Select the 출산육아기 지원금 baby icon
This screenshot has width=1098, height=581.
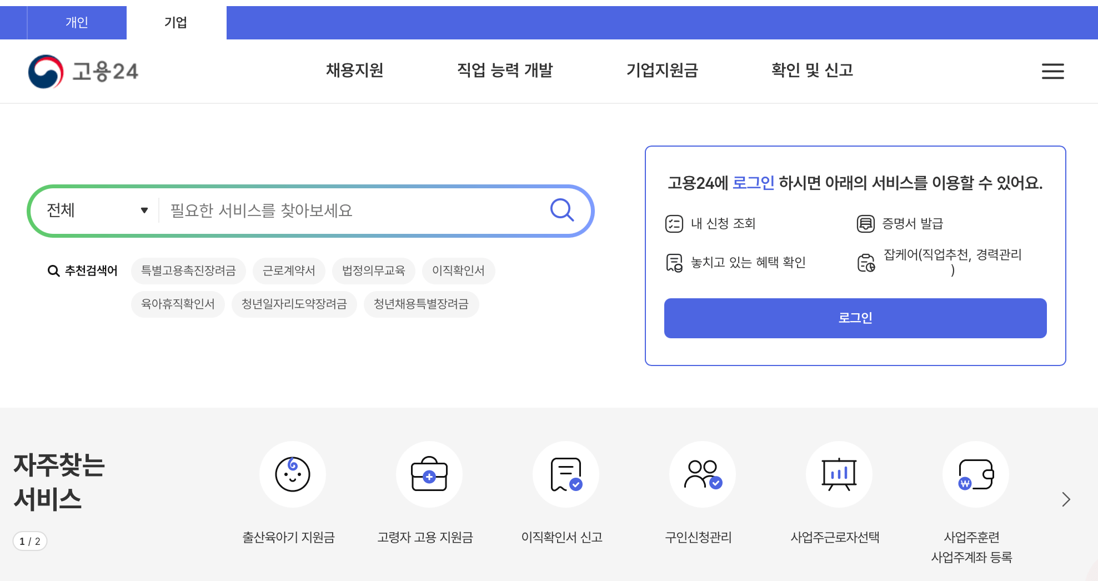pyautogui.click(x=293, y=474)
